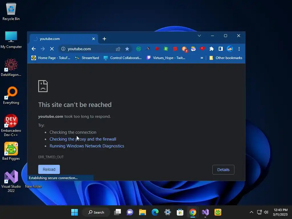Open a new tab with plus button
The height and width of the screenshot is (219, 292).
pos(104,39)
